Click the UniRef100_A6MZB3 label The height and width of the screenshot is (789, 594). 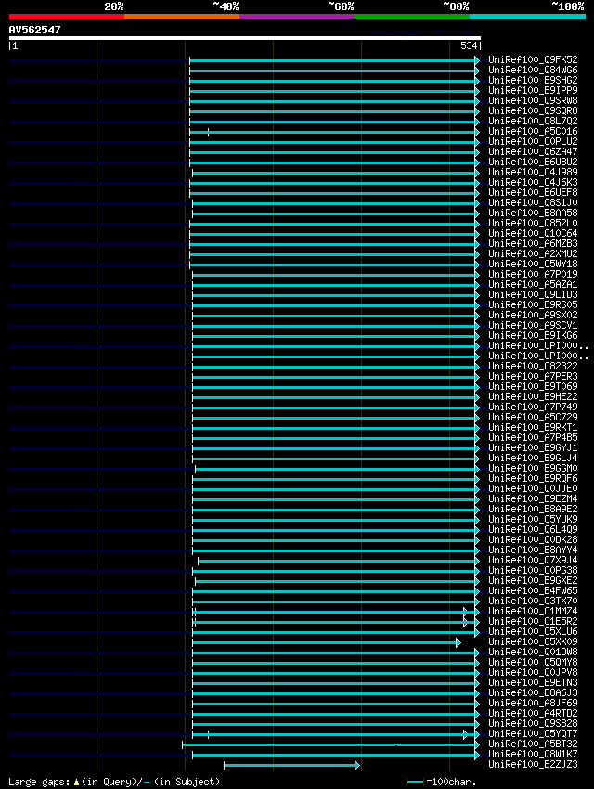533,243
